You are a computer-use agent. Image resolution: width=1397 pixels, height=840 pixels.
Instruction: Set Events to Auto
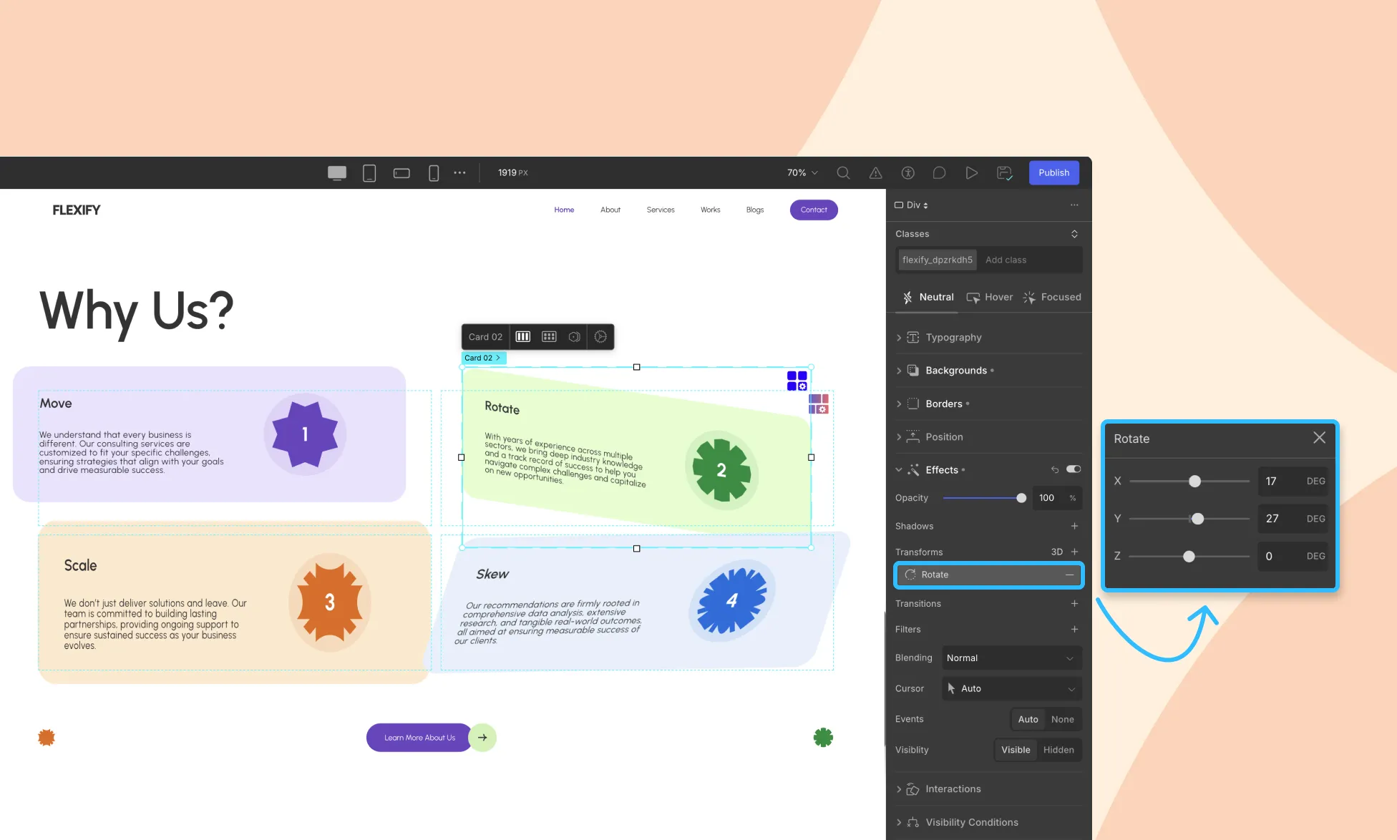pyautogui.click(x=1028, y=719)
